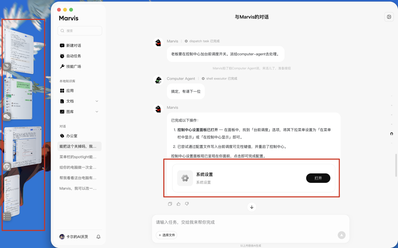This screenshot has height=248, width=398.
Task: Click Marvis avatar on dispatch task message
Action: pos(158,42)
